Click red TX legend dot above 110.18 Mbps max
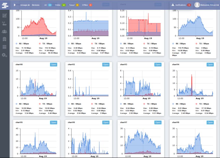Image resolution: width=220 pixels, height=158 pixels. coord(40,44)
